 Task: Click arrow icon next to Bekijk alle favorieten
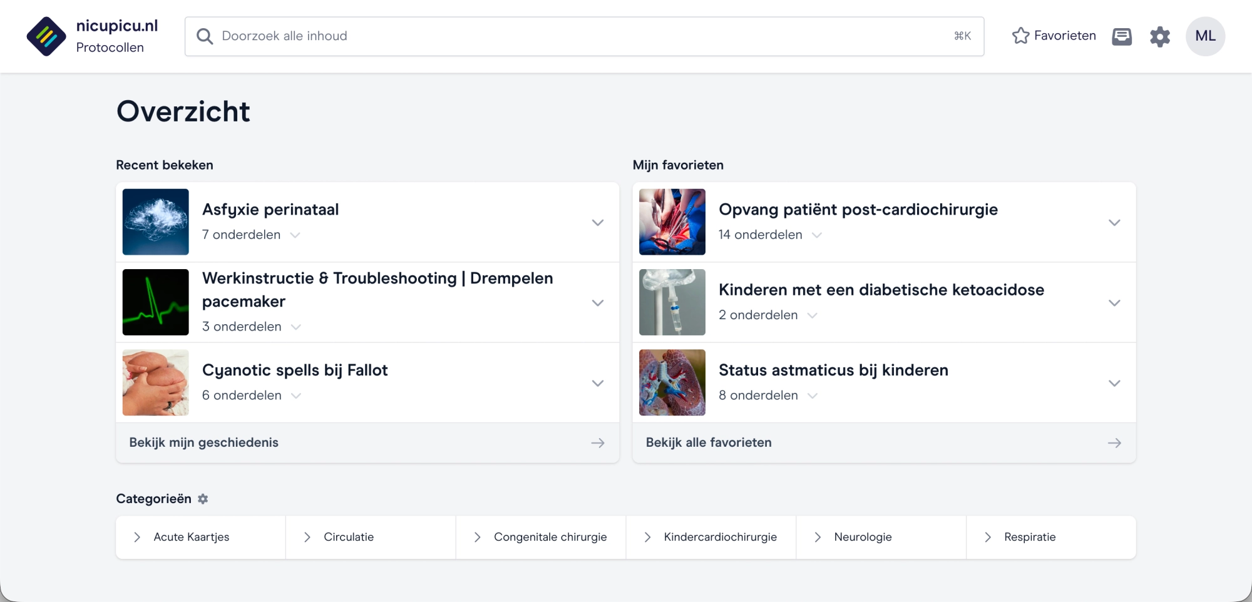(1114, 443)
